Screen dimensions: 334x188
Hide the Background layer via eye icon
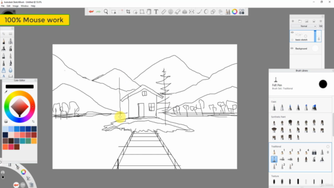pyautogui.click(x=292, y=49)
